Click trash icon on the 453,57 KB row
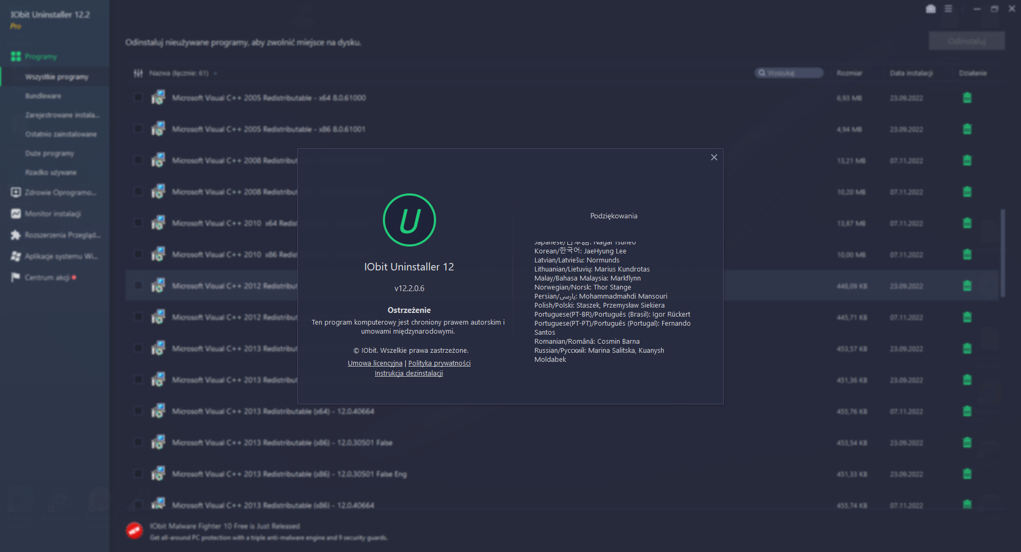The width and height of the screenshot is (1021, 552). point(967,349)
